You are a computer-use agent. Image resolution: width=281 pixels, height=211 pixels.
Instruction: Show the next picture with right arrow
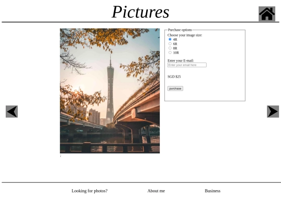point(273,111)
